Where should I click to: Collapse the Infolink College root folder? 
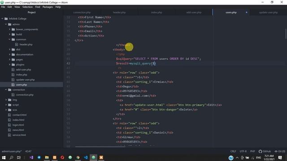(x=2, y=19)
